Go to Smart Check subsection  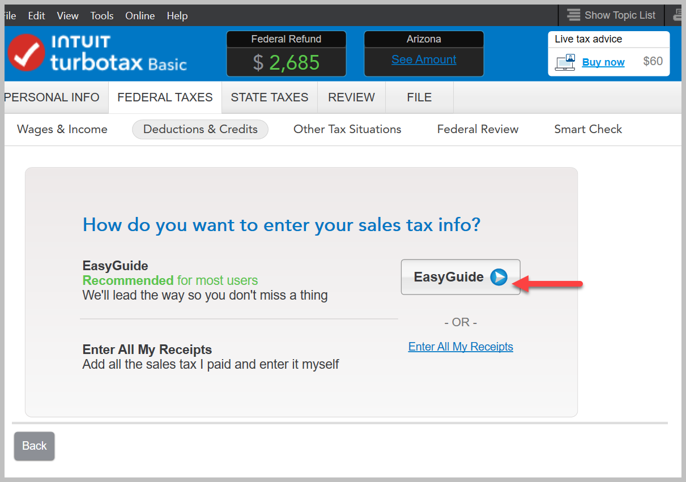[x=588, y=129]
